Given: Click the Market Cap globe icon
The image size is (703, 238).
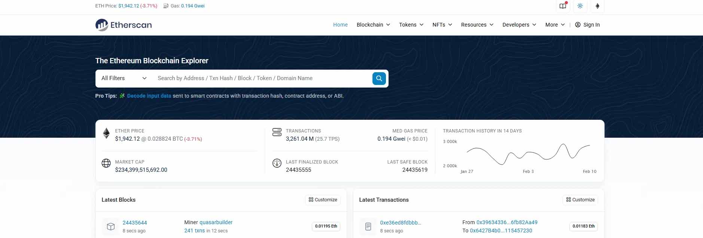Looking at the screenshot, I should pos(106,163).
